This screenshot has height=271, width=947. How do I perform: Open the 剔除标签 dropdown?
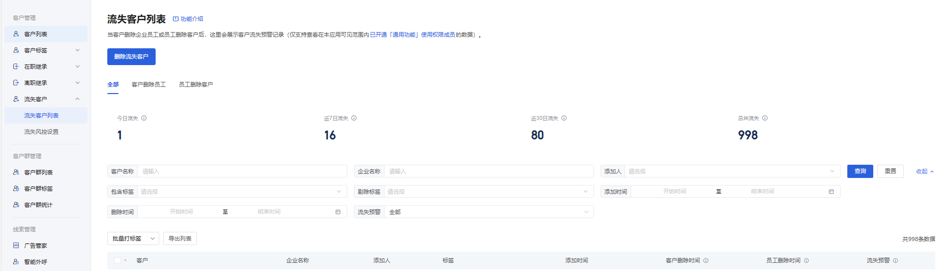[489, 192]
